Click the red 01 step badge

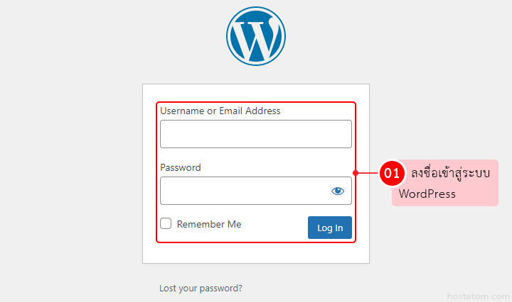click(392, 172)
